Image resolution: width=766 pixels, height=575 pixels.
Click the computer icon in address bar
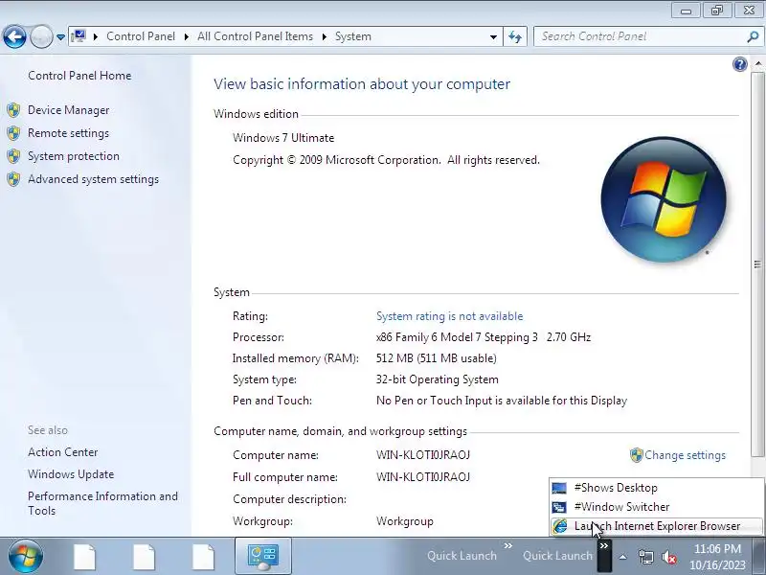79,36
